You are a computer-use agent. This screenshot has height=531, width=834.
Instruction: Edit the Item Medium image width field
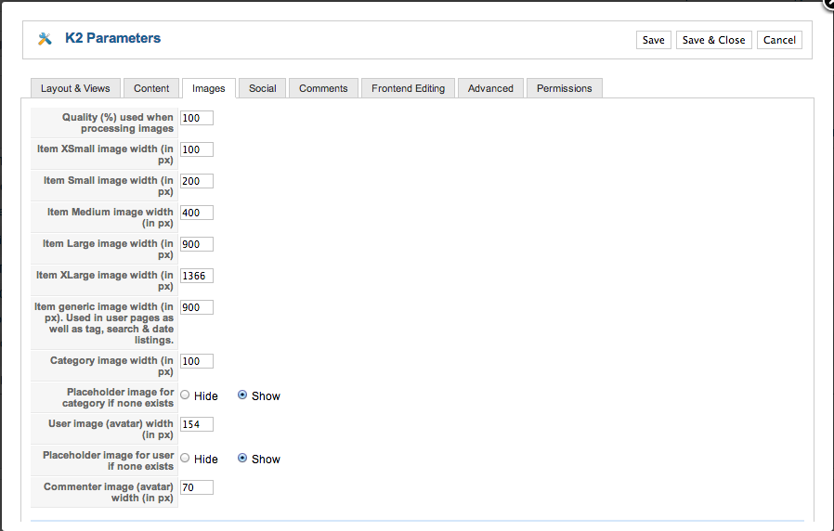coord(197,213)
